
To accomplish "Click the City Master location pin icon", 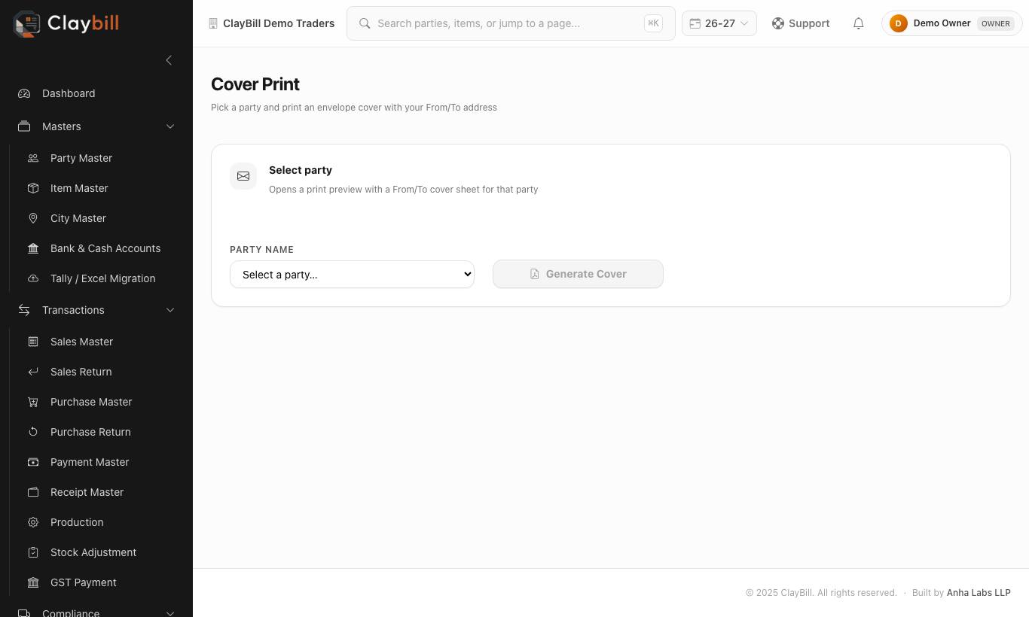I will click(33, 218).
